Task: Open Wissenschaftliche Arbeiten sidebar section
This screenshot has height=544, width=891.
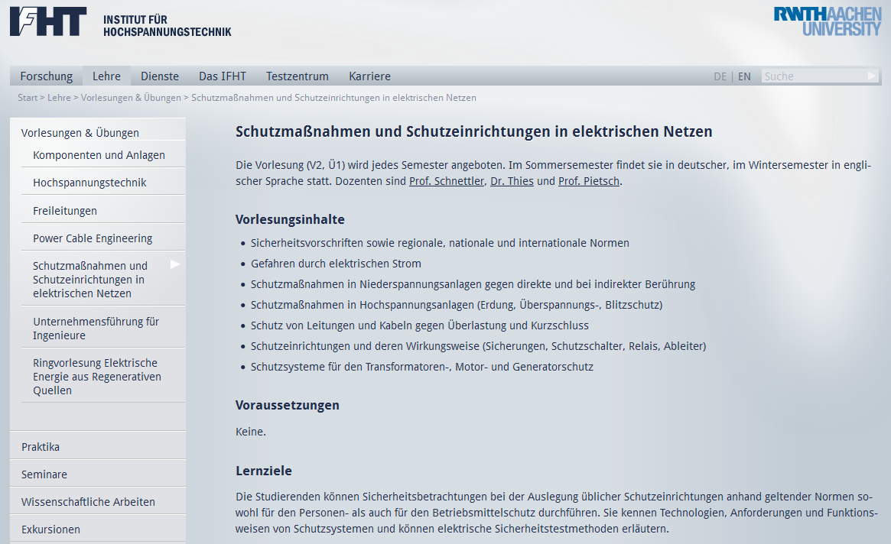Action: coord(88,502)
